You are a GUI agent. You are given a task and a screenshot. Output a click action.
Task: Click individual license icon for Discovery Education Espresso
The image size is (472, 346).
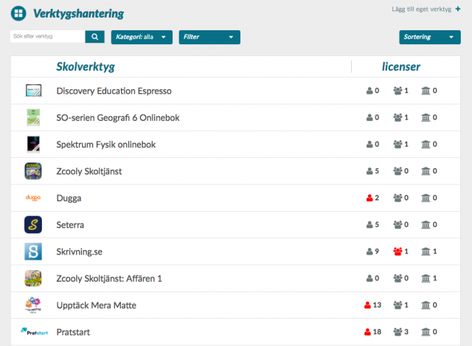click(x=369, y=91)
